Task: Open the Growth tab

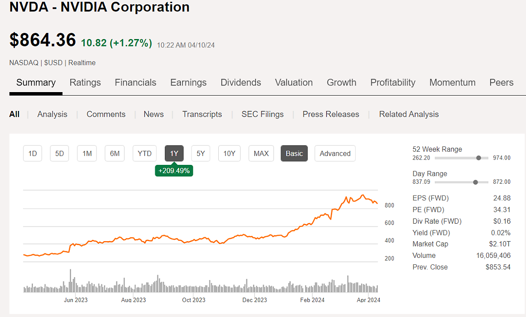Action: point(341,82)
